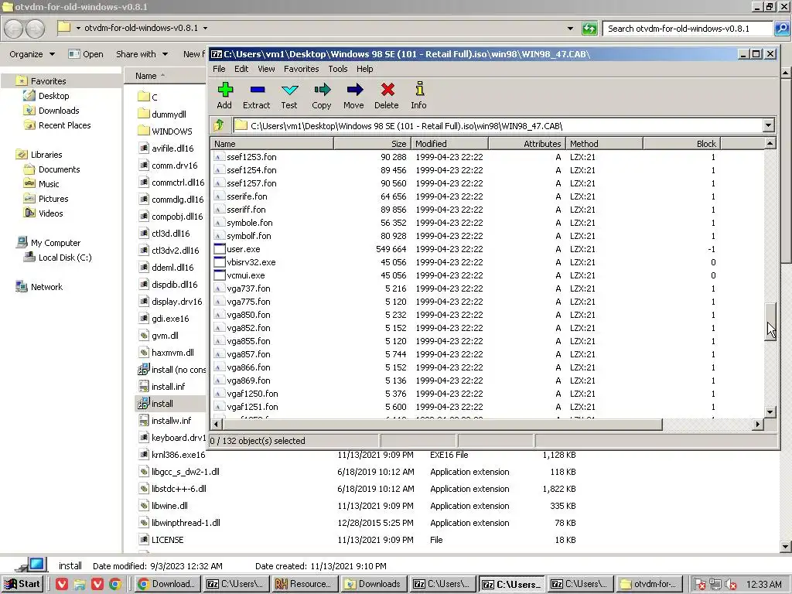Click the volume tray icon
Image resolution: width=792 pixels, height=594 pixels.
click(x=730, y=585)
